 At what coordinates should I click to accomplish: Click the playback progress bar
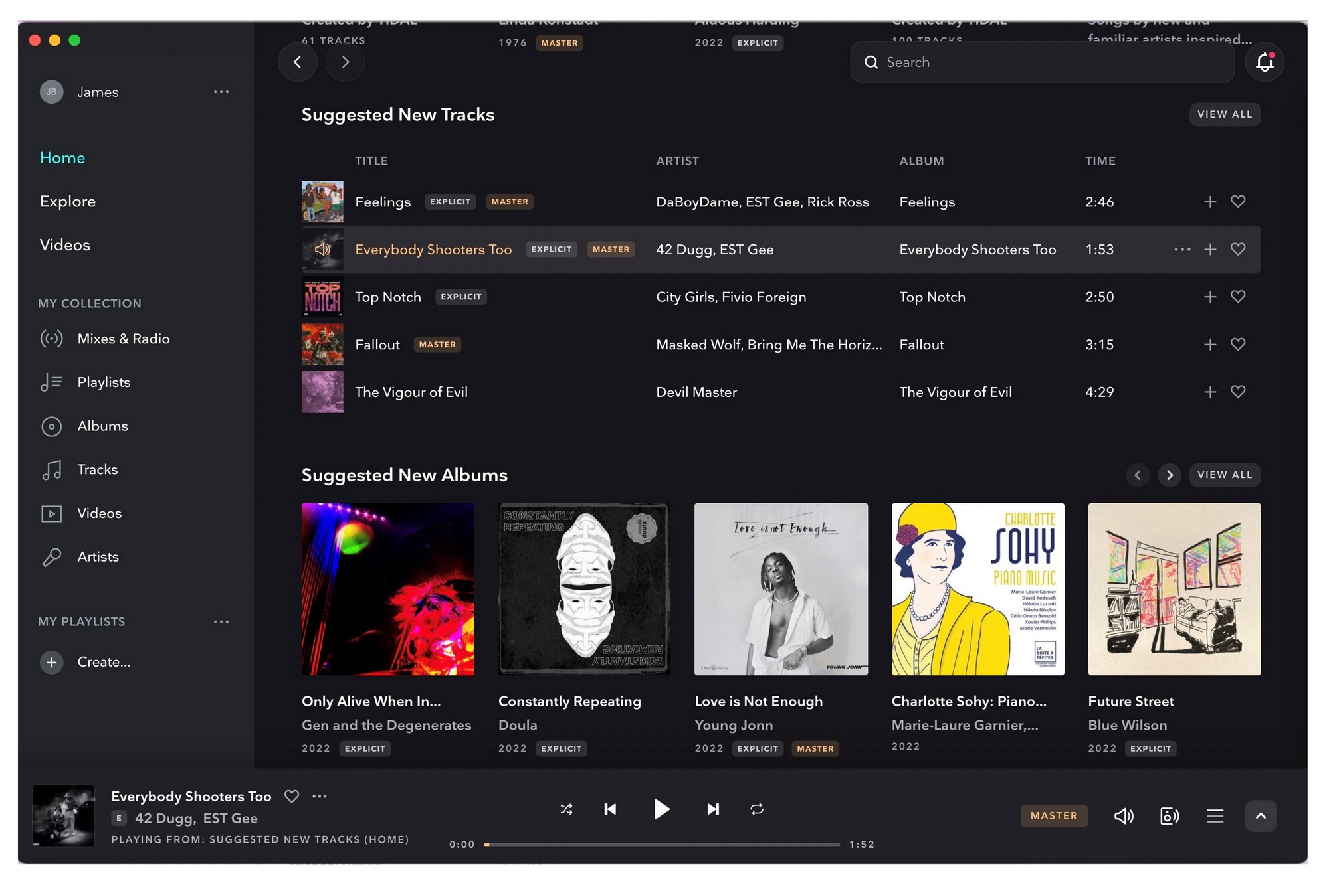[664, 844]
